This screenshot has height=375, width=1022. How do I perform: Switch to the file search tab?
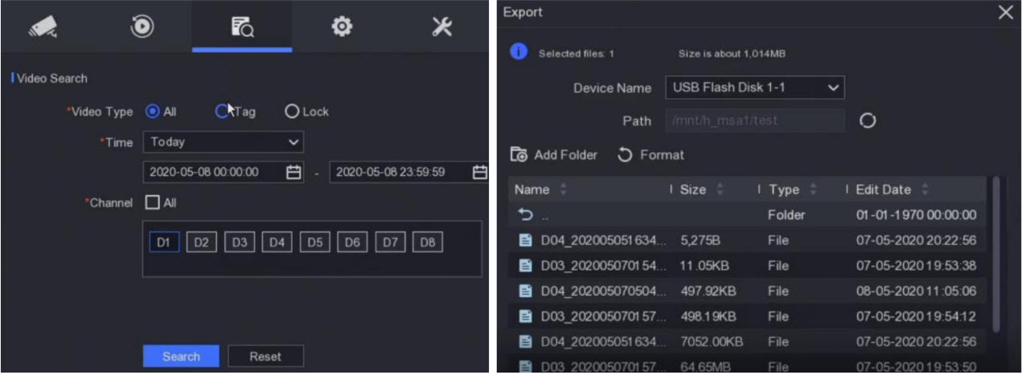pyautogui.click(x=241, y=26)
